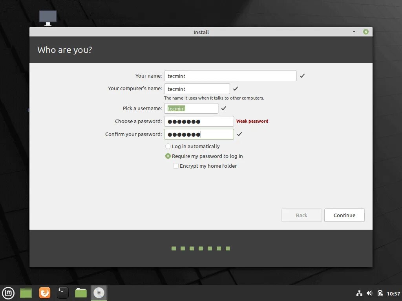Click the Back button
Screen dimensions: 402x301
click(301, 215)
